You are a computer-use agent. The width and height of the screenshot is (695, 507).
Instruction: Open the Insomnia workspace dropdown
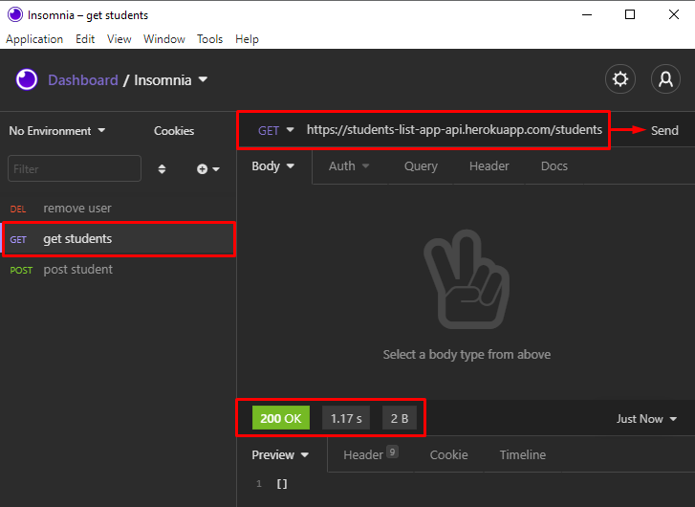point(171,80)
